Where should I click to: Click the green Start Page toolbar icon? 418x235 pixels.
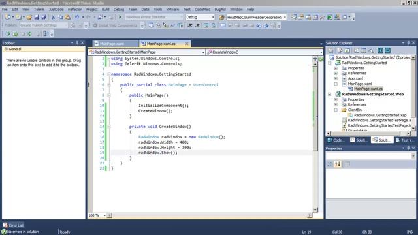tap(330, 17)
